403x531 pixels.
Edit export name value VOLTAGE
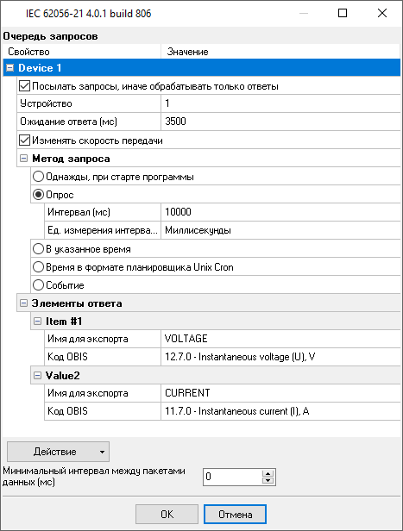click(x=280, y=339)
